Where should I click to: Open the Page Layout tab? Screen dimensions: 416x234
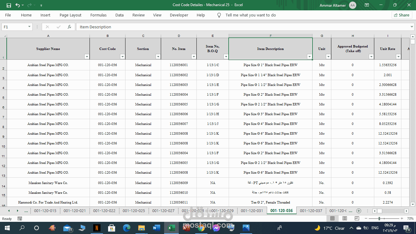[70, 15]
